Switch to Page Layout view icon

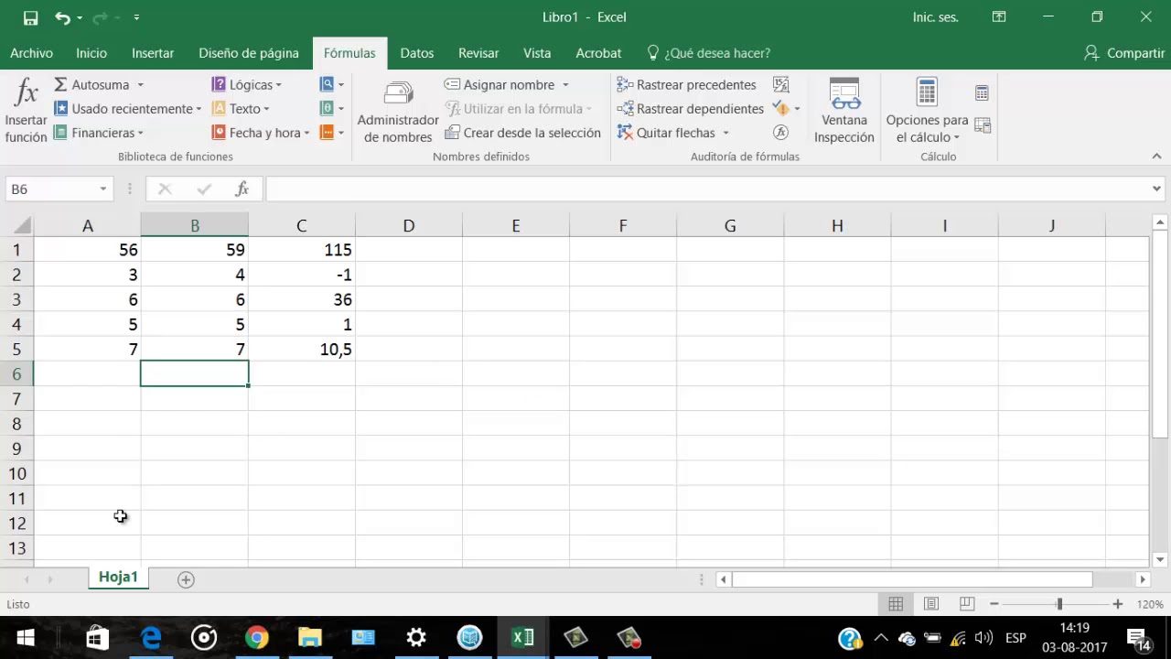point(931,604)
